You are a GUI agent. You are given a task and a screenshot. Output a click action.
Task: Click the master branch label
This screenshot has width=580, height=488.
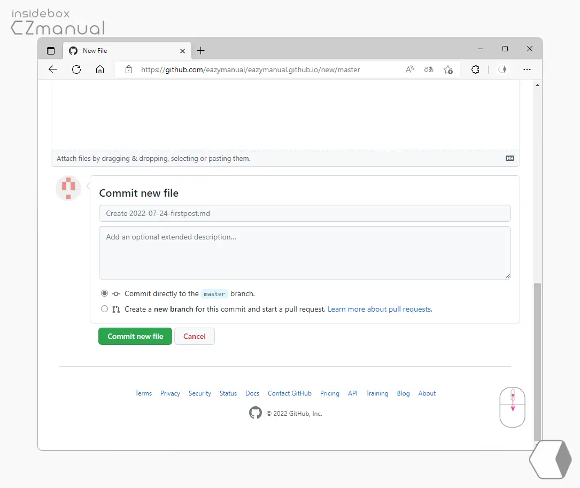coord(214,294)
